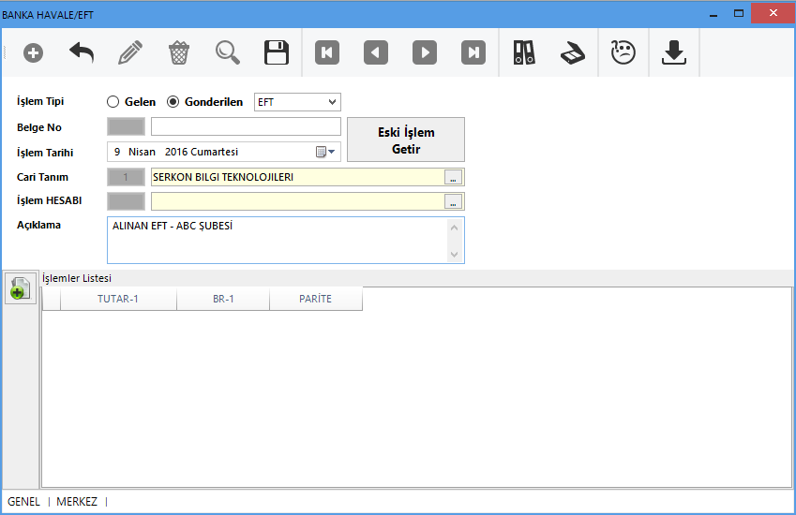Image resolution: width=796 pixels, height=515 pixels.
Task: Click the Cari Tanım browse ellipsis button
Action: [x=453, y=177]
